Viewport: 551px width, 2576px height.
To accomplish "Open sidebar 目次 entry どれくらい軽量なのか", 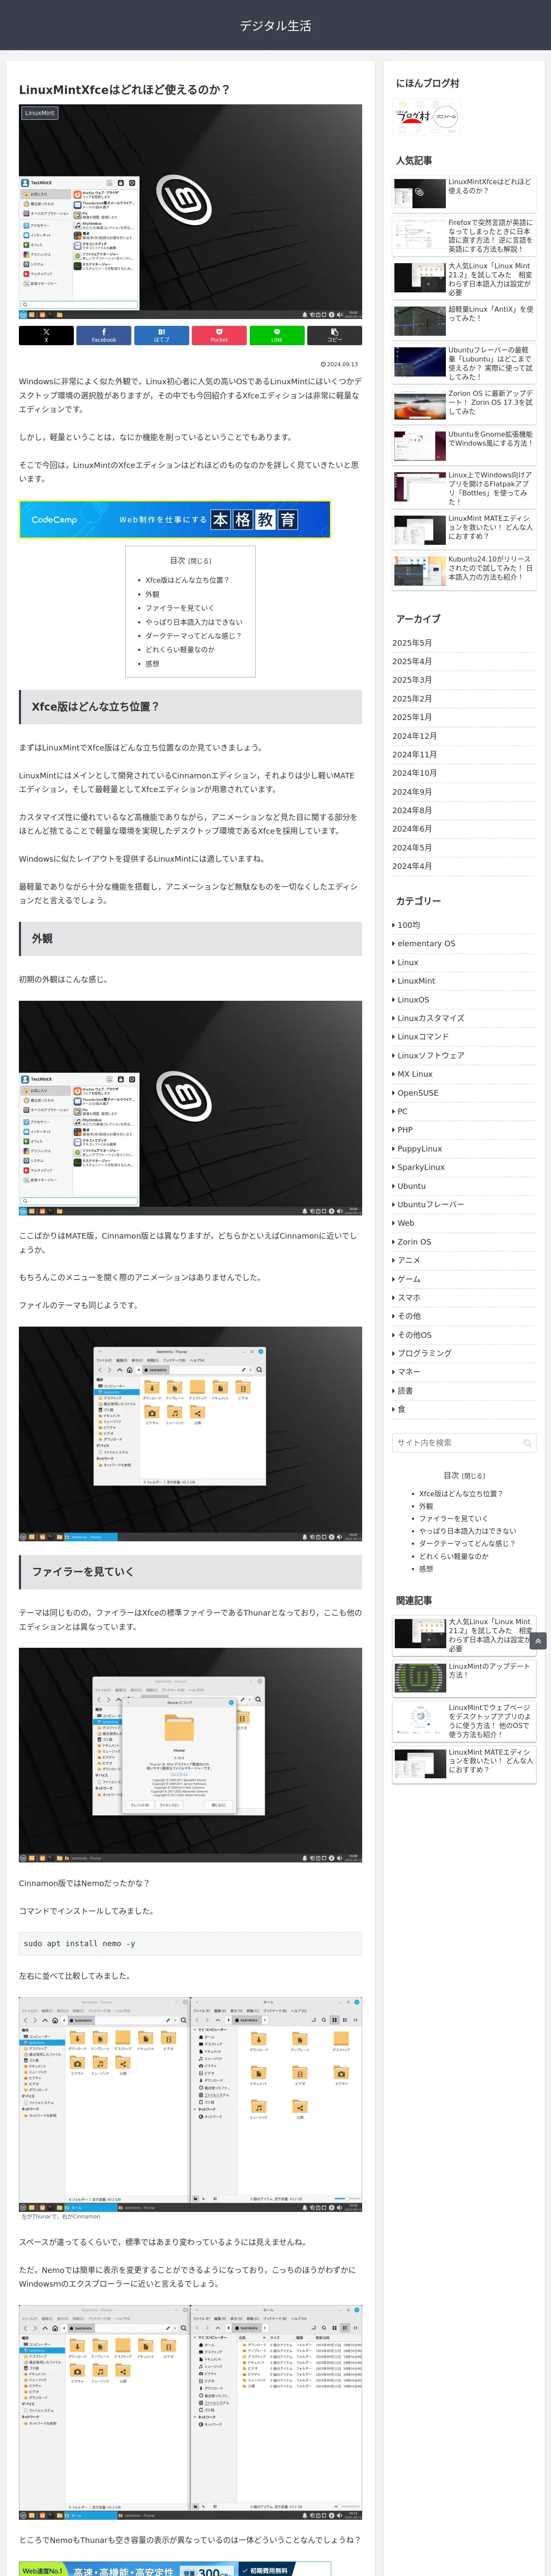I will [454, 1556].
